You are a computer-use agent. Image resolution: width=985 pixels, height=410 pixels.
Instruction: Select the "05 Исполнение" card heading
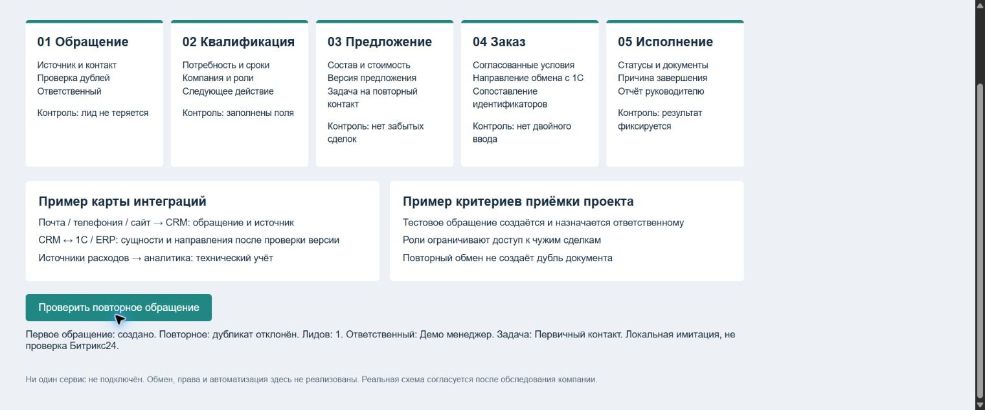click(x=665, y=42)
